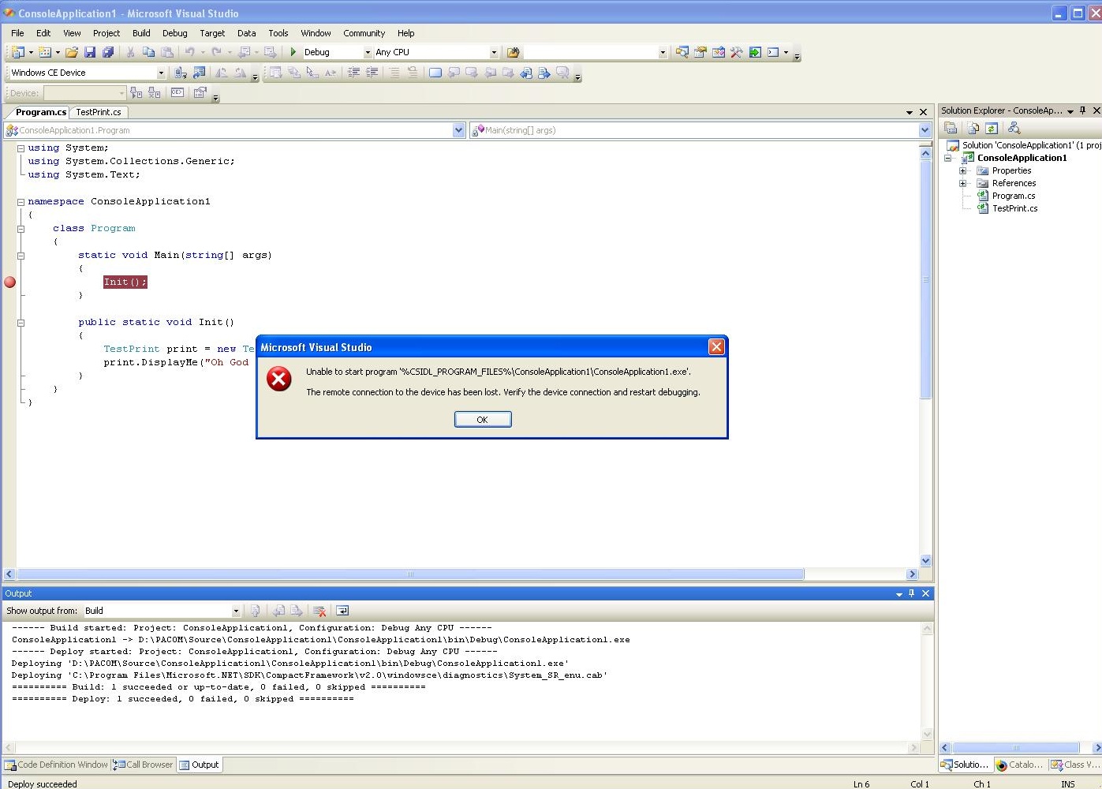Collapse the ConsoleApplication1 project node
Viewport: 1102px width, 789px height.
[x=948, y=158]
